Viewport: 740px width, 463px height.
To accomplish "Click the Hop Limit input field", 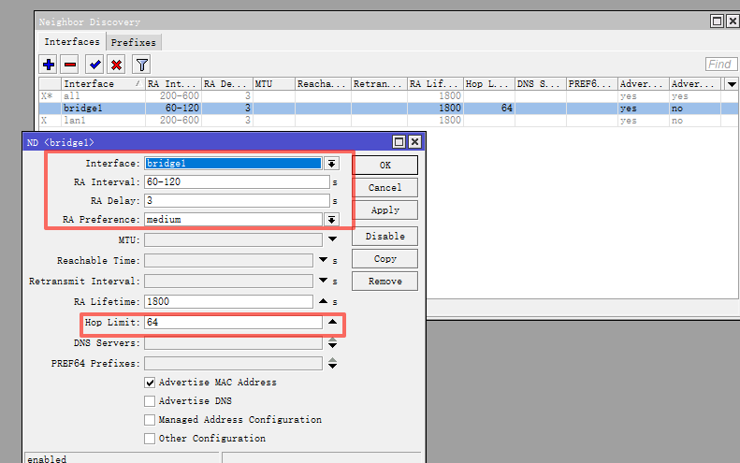I will [233, 323].
